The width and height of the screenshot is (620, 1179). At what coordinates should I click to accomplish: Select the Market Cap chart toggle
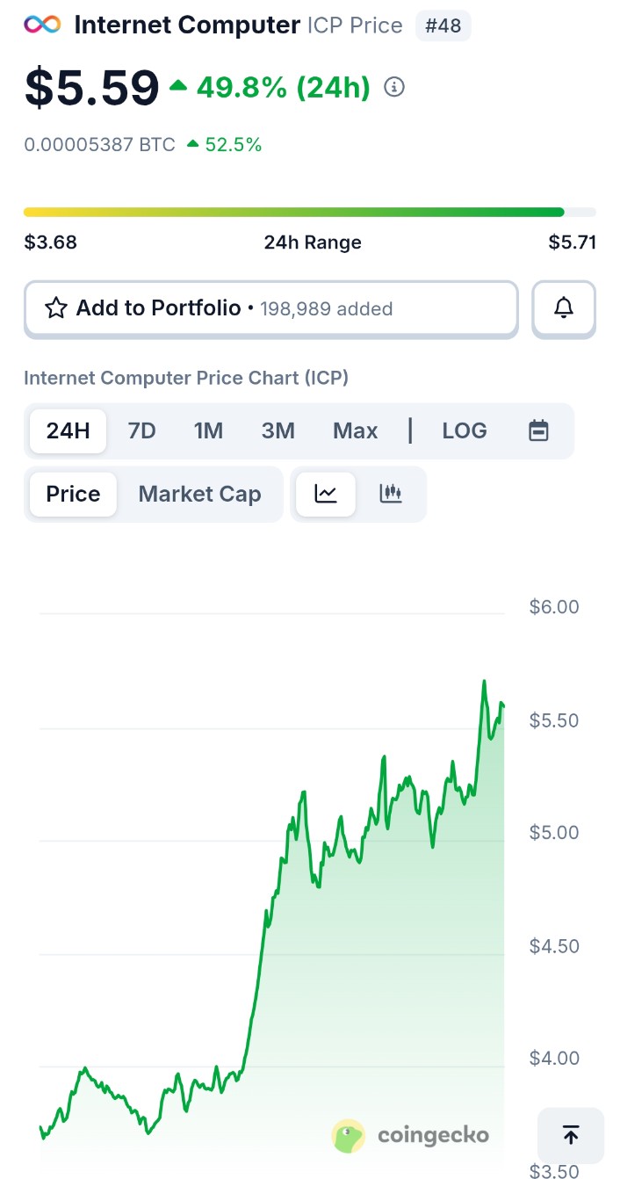coord(199,494)
